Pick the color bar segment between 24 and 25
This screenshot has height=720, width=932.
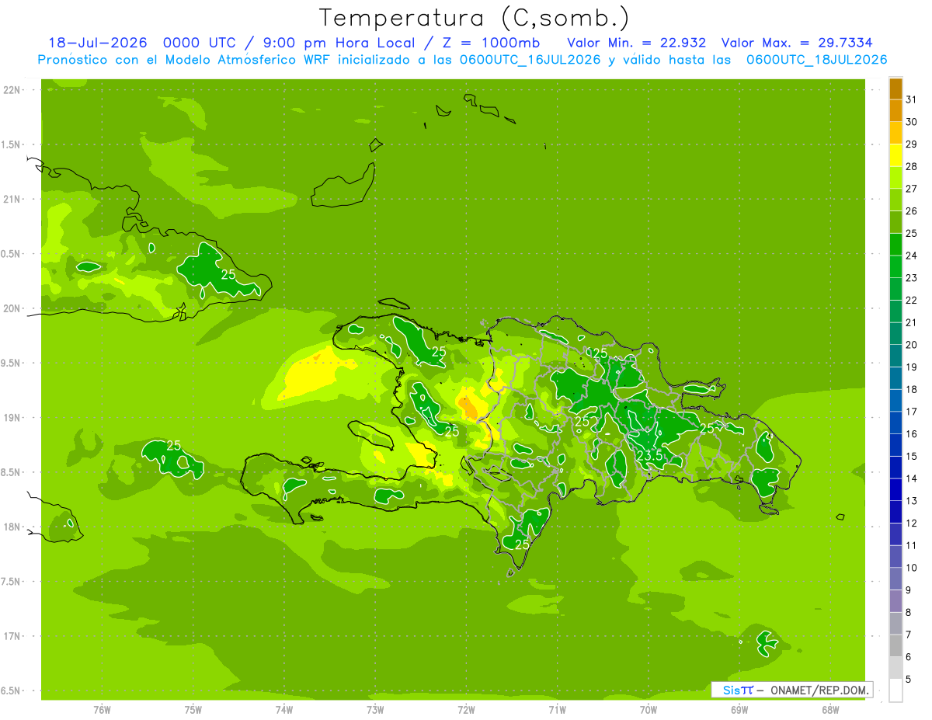pyautogui.click(x=895, y=244)
